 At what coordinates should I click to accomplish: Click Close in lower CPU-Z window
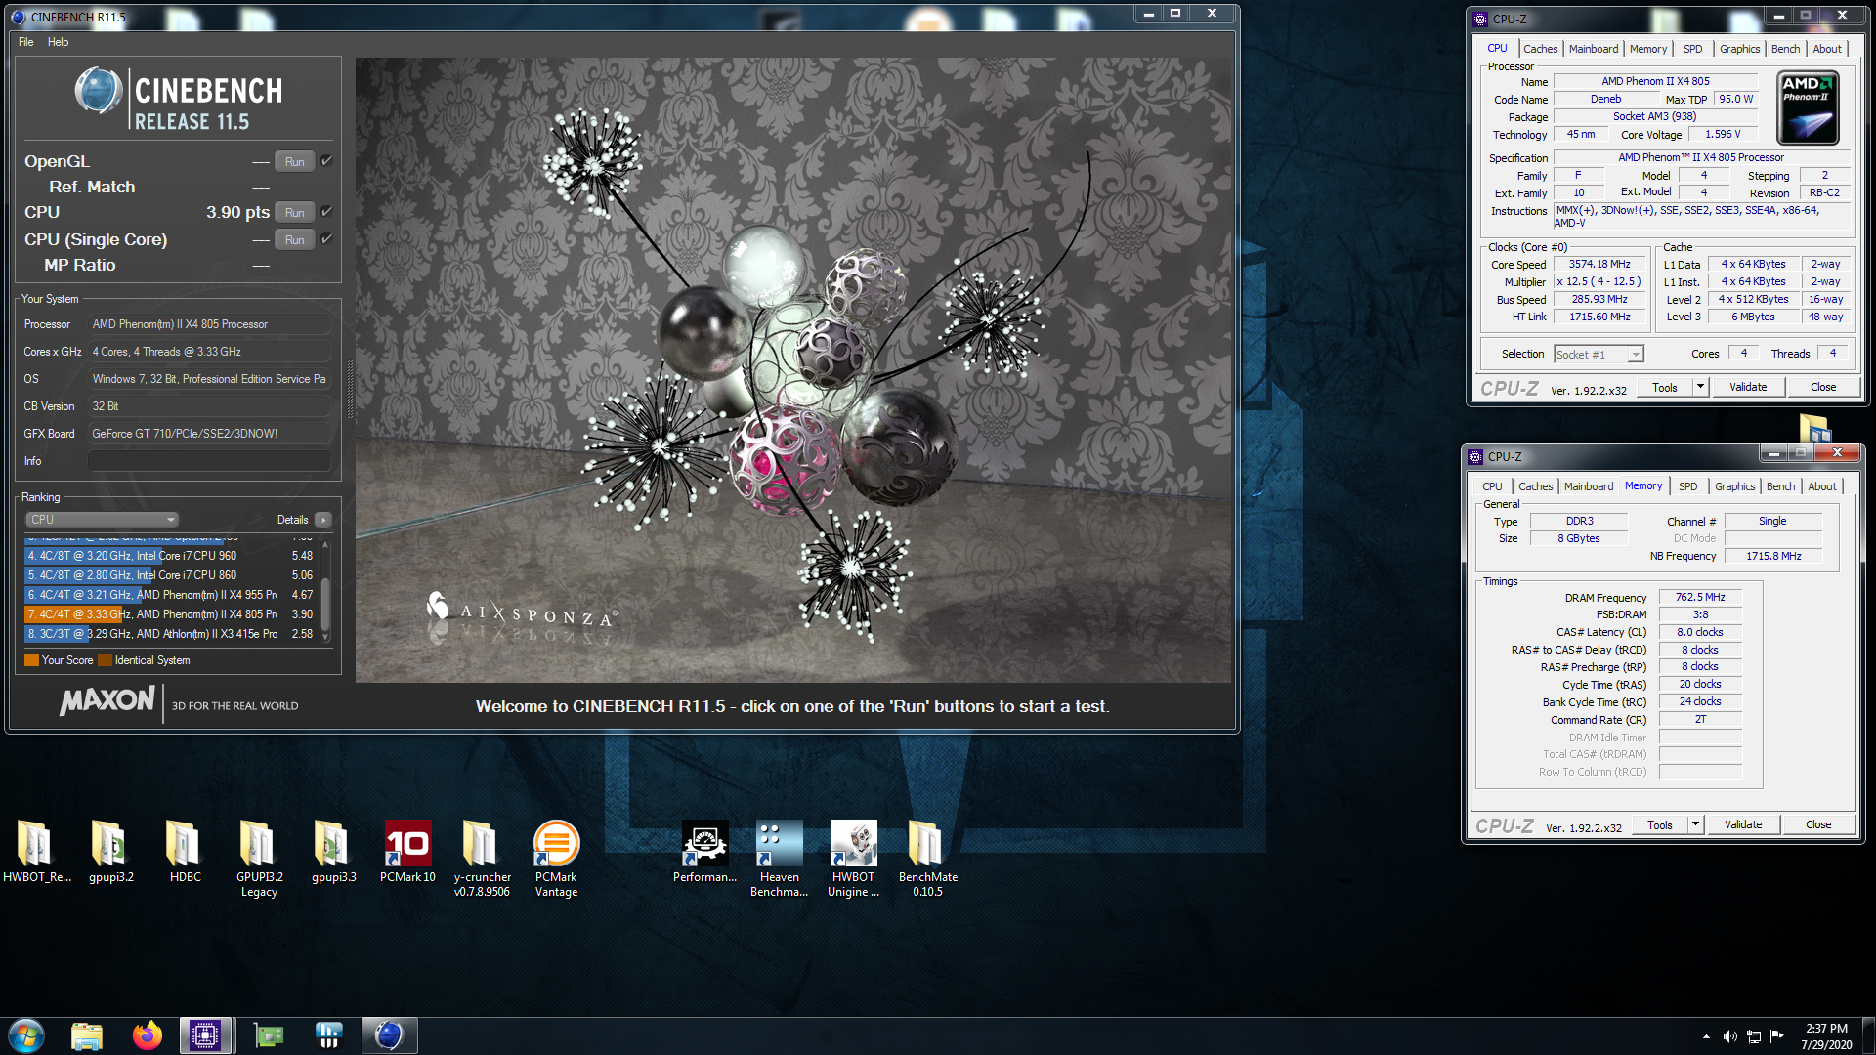click(x=1818, y=824)
